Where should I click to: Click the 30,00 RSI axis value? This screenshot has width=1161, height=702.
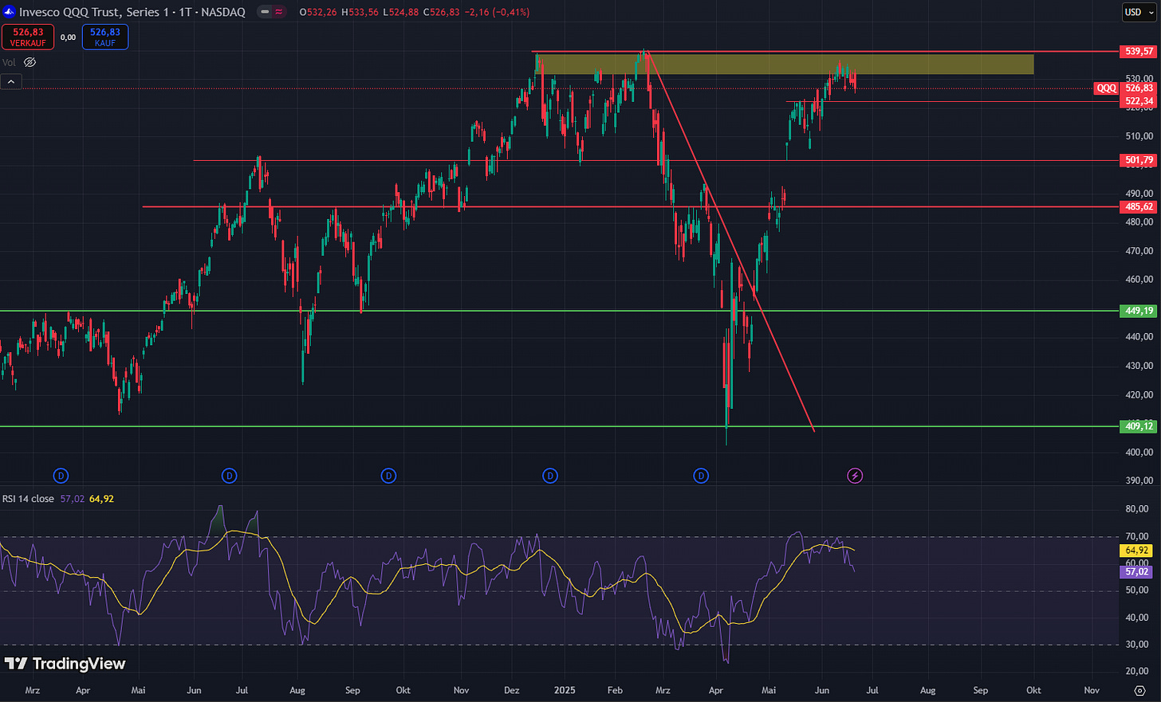1137,645
